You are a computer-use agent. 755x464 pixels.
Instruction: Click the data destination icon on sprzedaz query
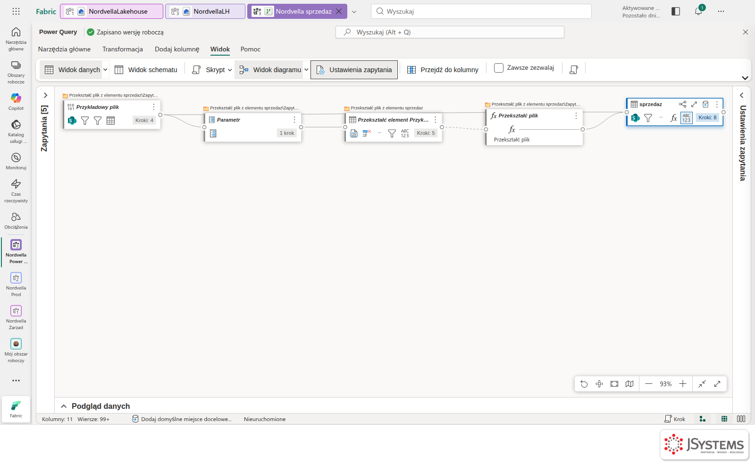click(705, 104)
